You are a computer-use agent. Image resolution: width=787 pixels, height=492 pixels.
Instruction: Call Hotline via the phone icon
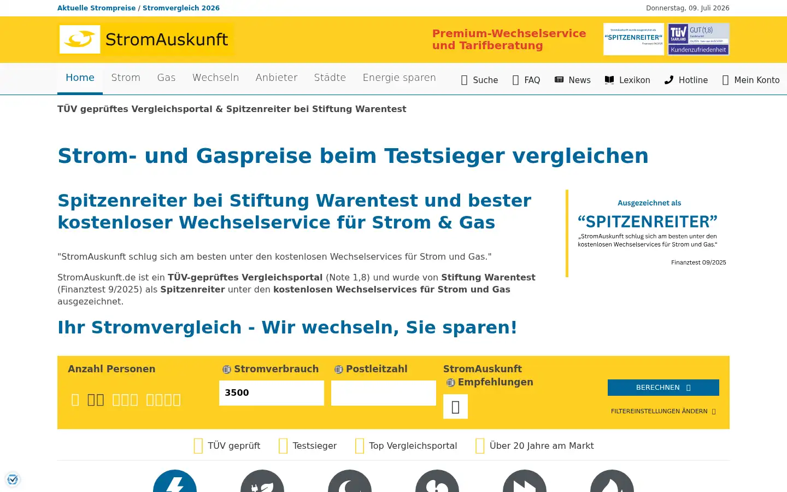[669, 80]
